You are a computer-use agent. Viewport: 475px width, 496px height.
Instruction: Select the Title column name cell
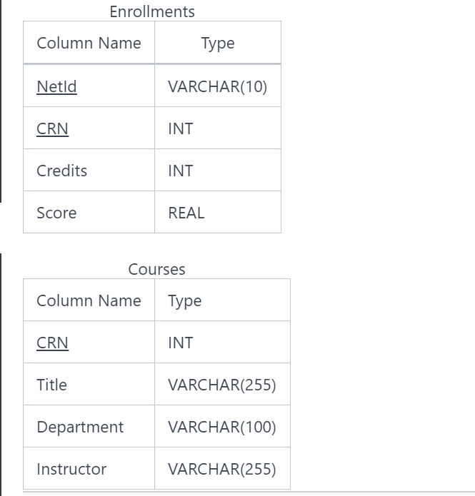point(51,385)
